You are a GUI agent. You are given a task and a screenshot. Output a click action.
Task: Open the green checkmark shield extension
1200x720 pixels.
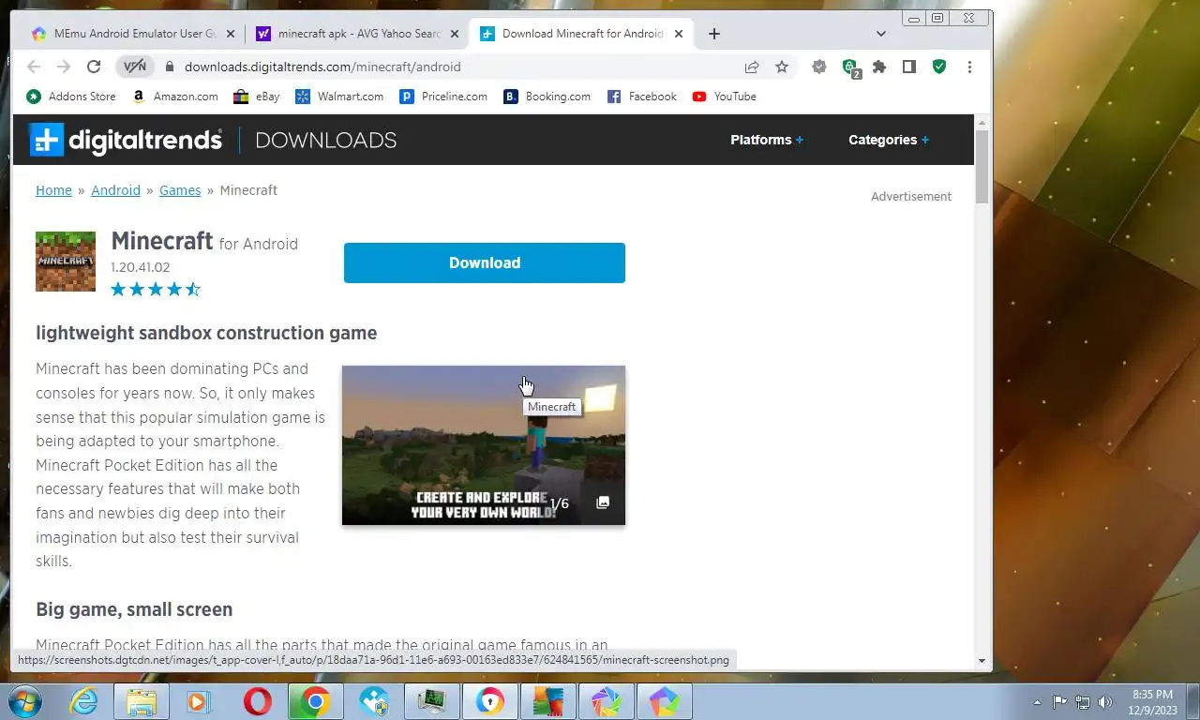939,67
